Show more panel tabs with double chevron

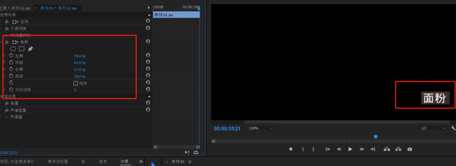point(141,162)
